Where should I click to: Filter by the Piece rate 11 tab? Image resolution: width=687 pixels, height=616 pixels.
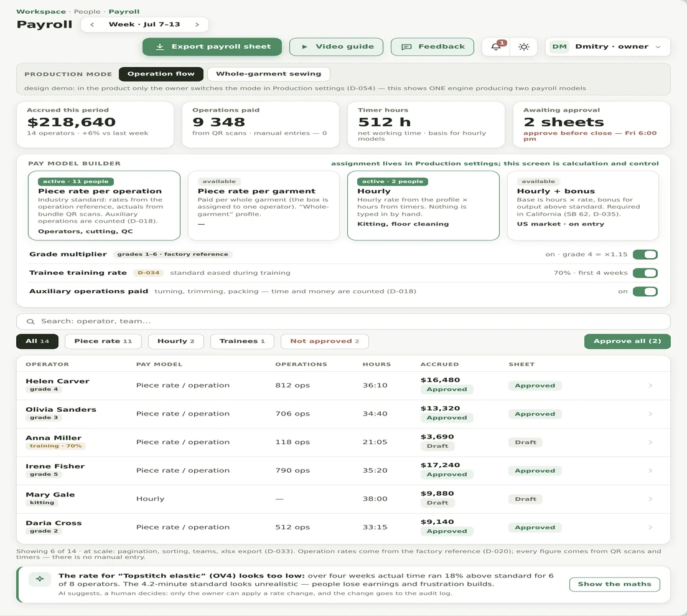(103, 341)
